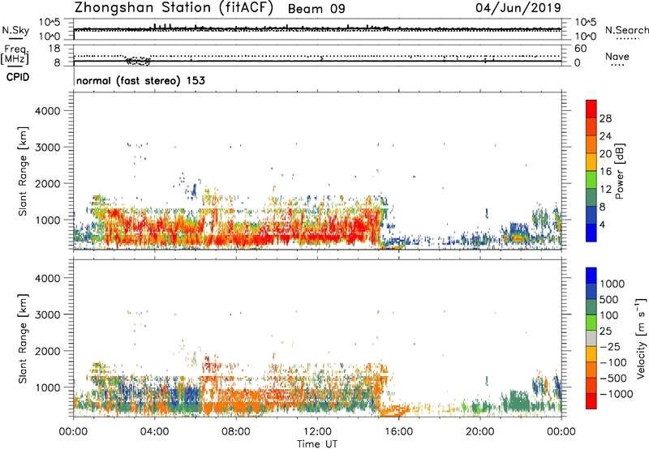This screenshot has height=449, width=649.
Task: Click the '4000' tick of the Power panel
Action: 47,111
